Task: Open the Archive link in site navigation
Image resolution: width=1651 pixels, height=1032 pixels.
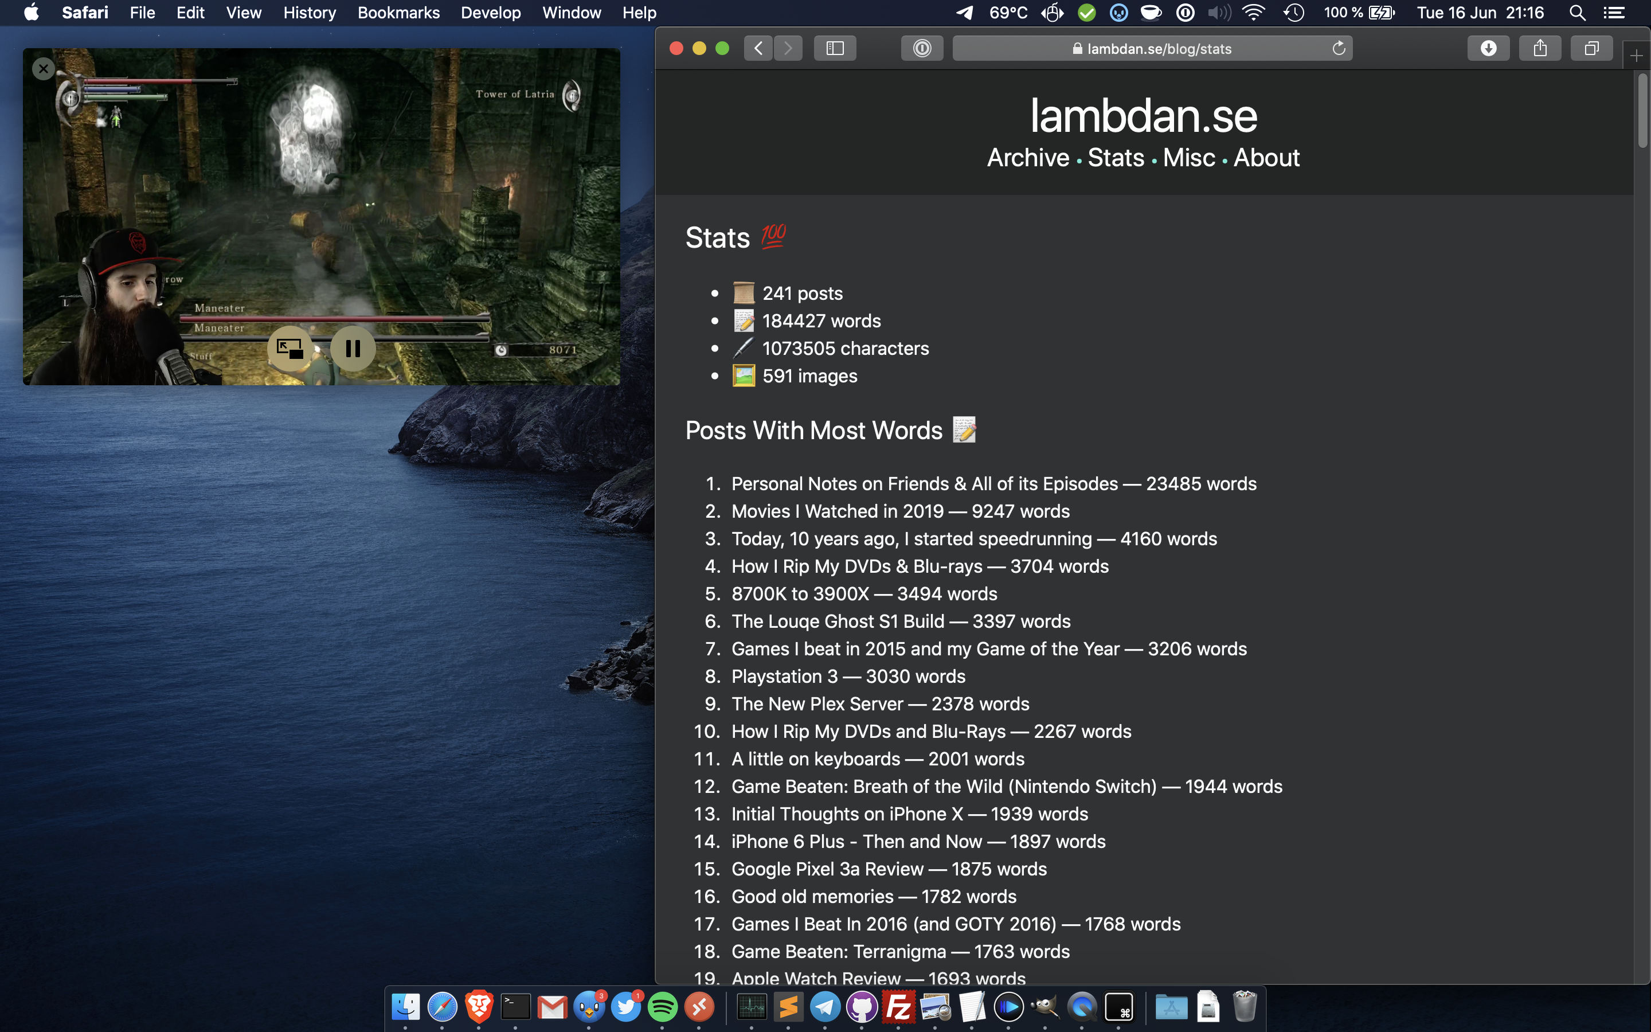Action: 1028,158
